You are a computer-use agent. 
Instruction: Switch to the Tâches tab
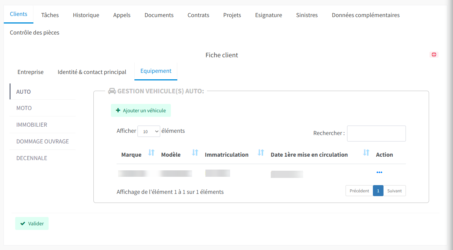pos(50,15)
